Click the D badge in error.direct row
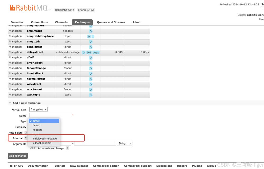 point(91,63)
